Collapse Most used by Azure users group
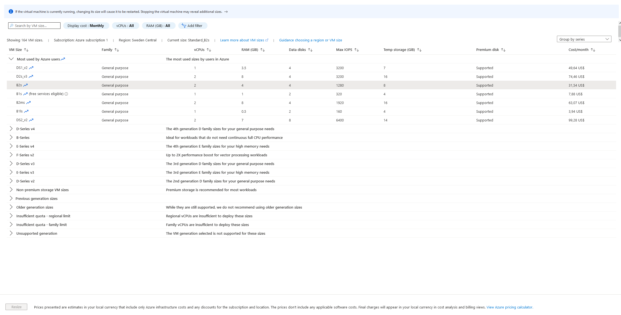Viewport: 621px width, 315px height. [x=11, y=59]
